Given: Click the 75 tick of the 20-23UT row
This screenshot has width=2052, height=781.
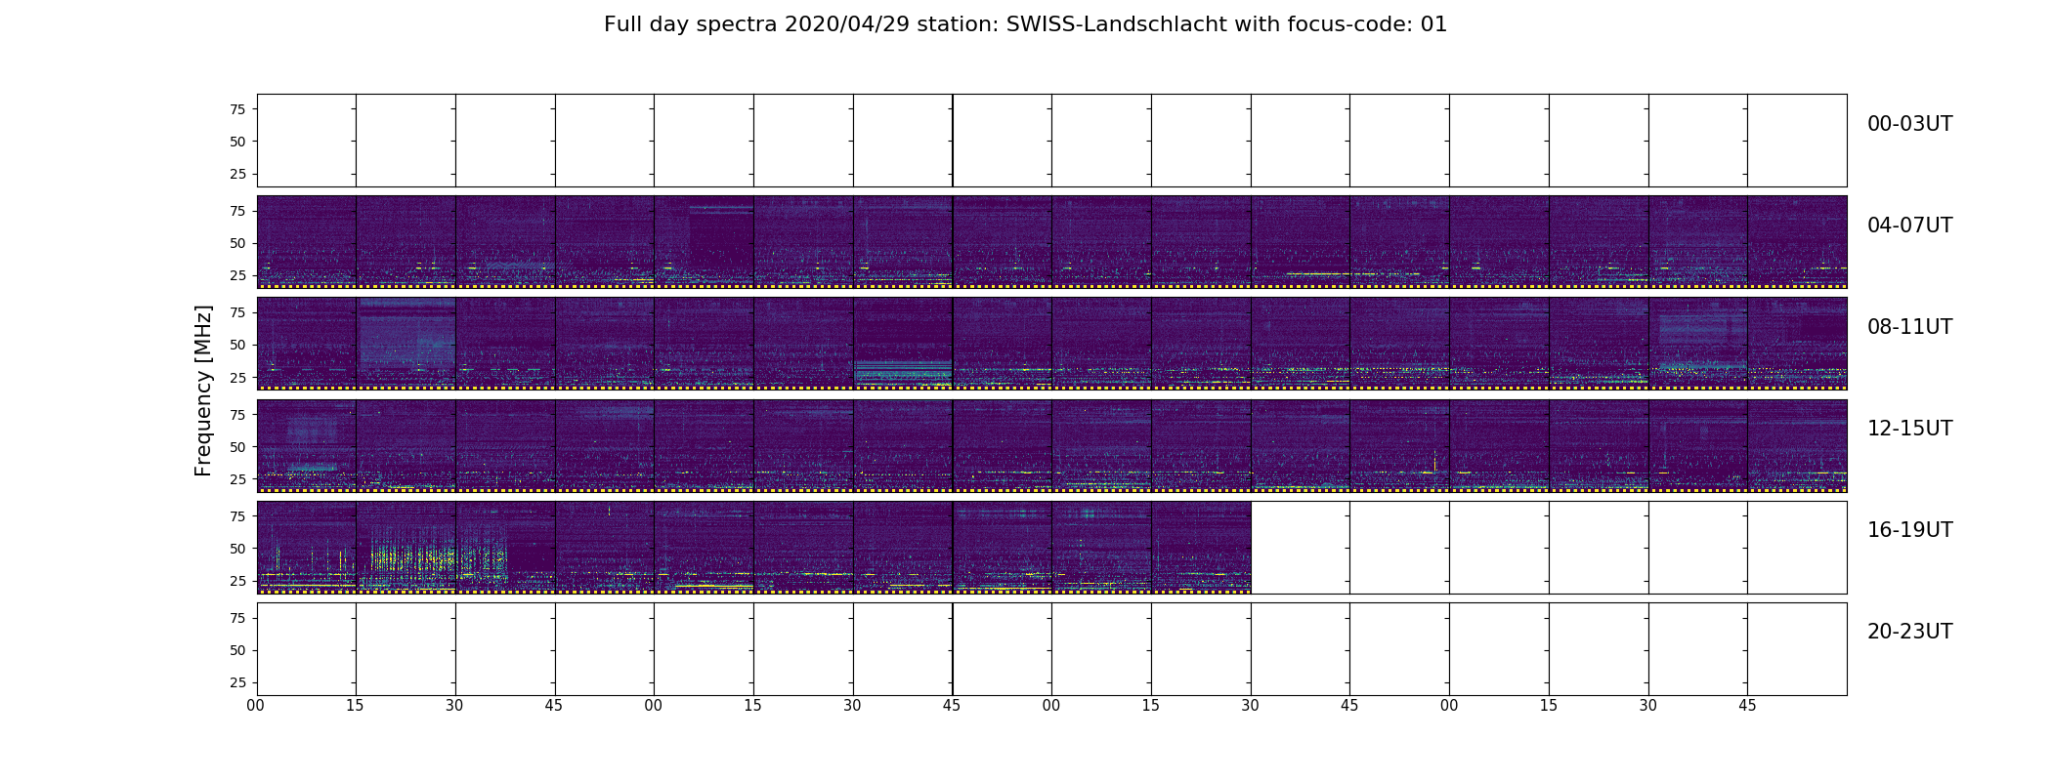Looking at the screenshot, I should coord(236,618).
